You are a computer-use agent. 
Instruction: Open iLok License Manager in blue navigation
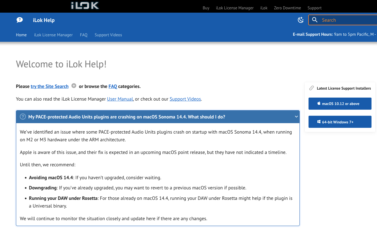(x=53, y=35)
